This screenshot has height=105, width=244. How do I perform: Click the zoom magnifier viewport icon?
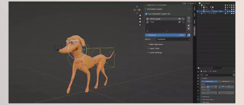[x=140, y=16]
